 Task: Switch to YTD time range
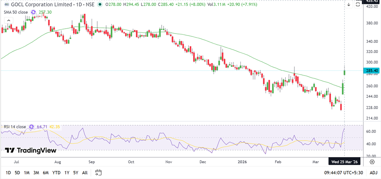click(x=57, y=173)
